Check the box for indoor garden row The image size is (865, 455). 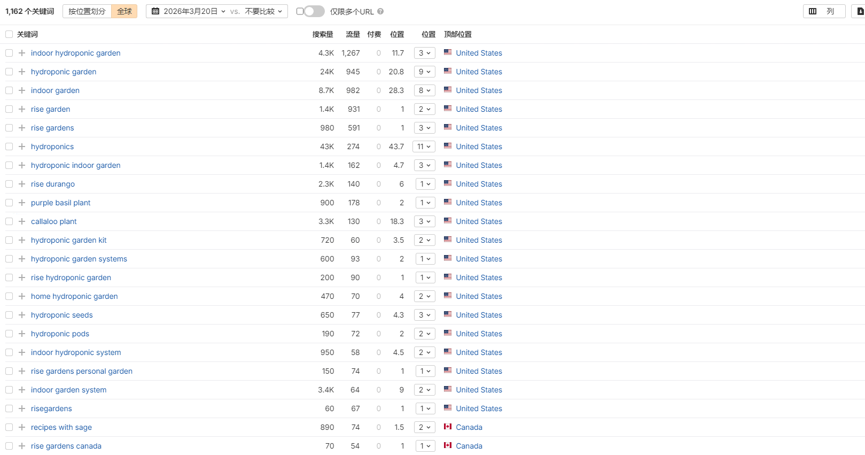pos(9,90)
